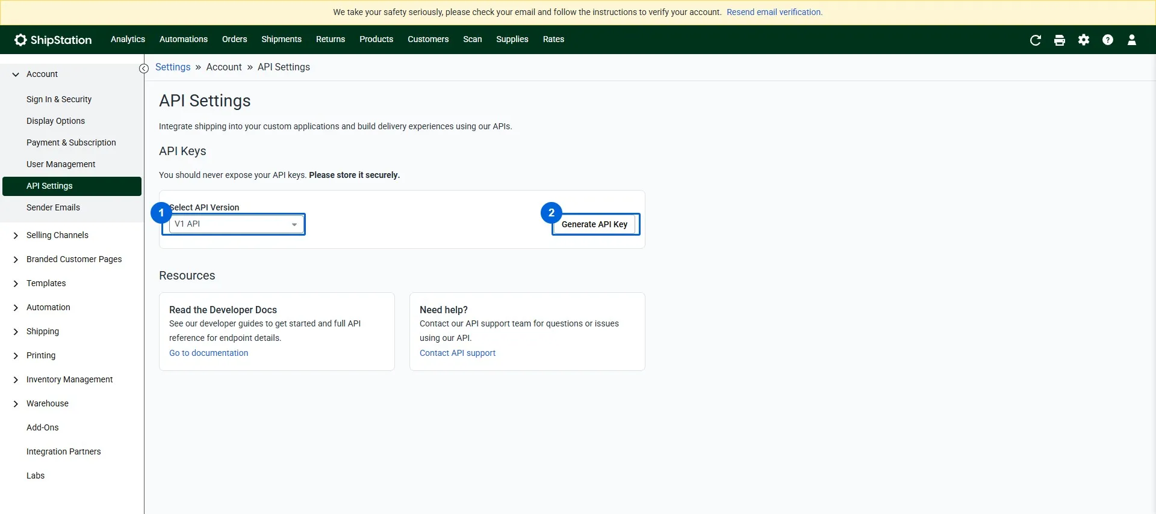This screenshot has height=514, width=1156.
Task: Expand the Selling Channels section
Action: (x=16, y=236)
